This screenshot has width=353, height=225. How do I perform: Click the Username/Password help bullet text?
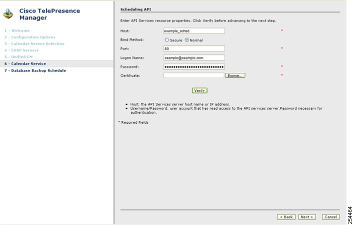pyautogui.click(x=226, y=110)
